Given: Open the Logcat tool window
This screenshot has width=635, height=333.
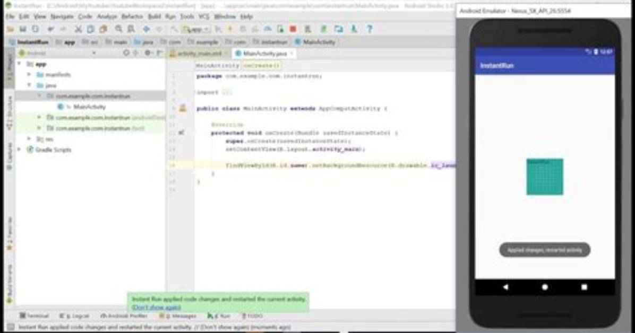Looking at the screenshot, I should (x=74, y=316).
